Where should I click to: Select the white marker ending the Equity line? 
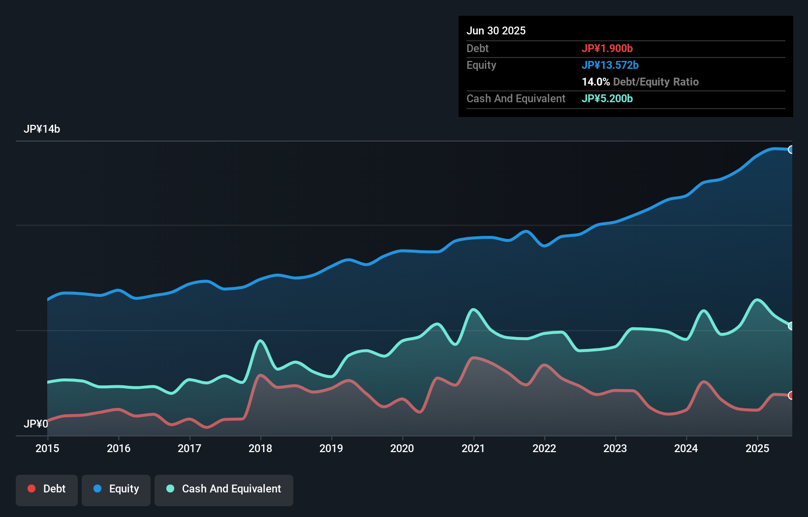pyautogui.click(x=791, y=149)
